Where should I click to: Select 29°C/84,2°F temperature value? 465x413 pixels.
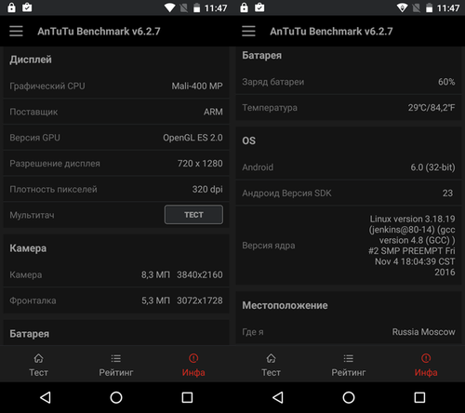click(432, 108)
